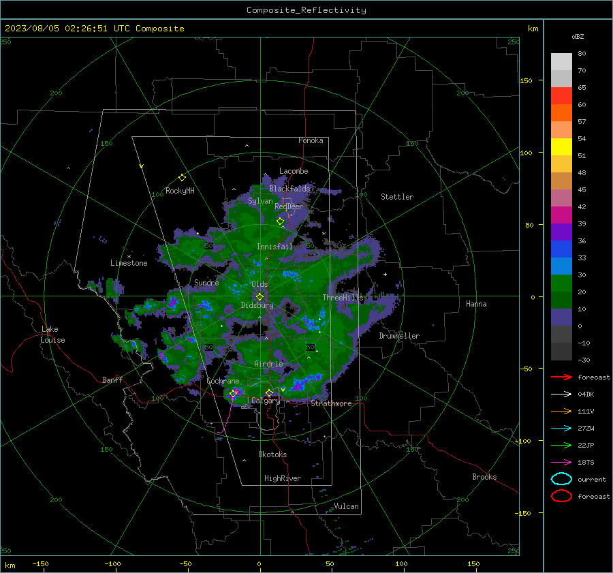
Task: Click the Innisfail label
Action: tap(274, 247)
